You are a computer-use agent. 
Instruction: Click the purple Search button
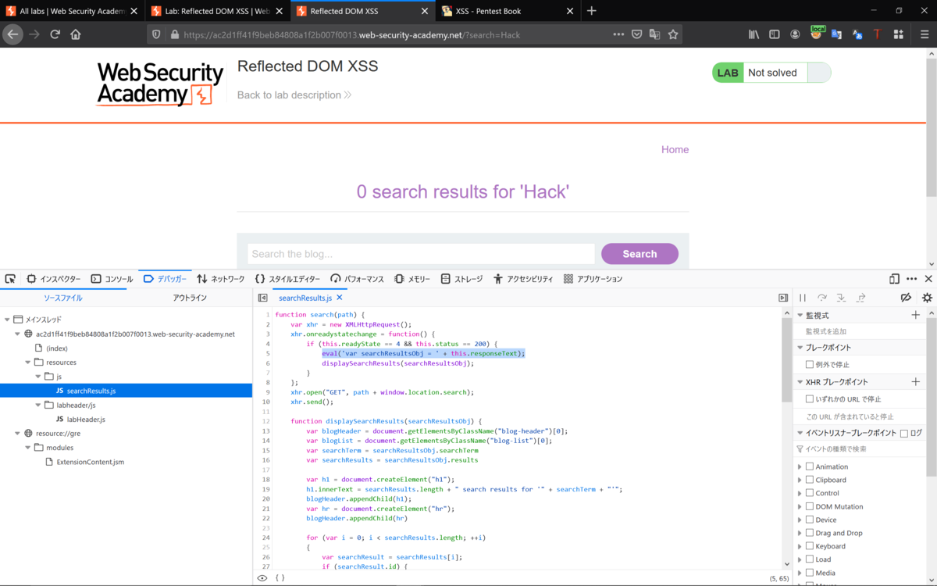pyautogui.click(x=640, y=254)
